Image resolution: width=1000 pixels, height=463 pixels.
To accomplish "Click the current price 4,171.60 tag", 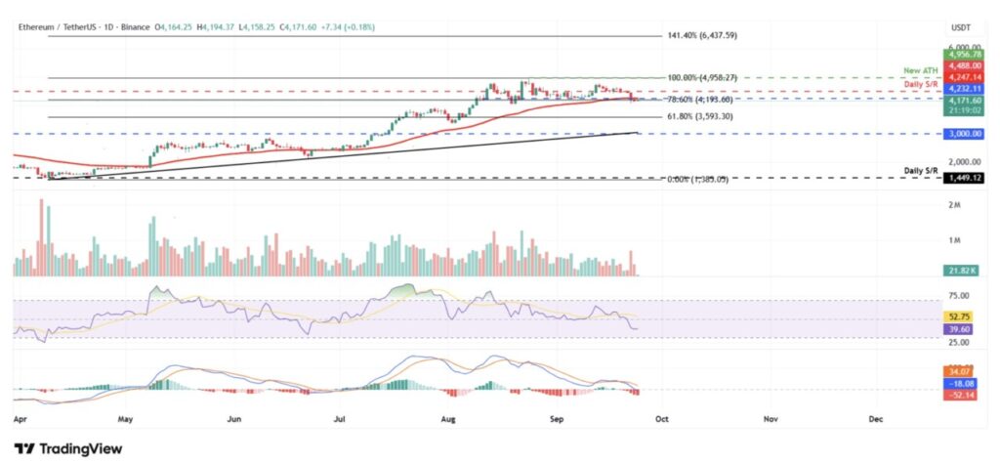I will (961, 100).
